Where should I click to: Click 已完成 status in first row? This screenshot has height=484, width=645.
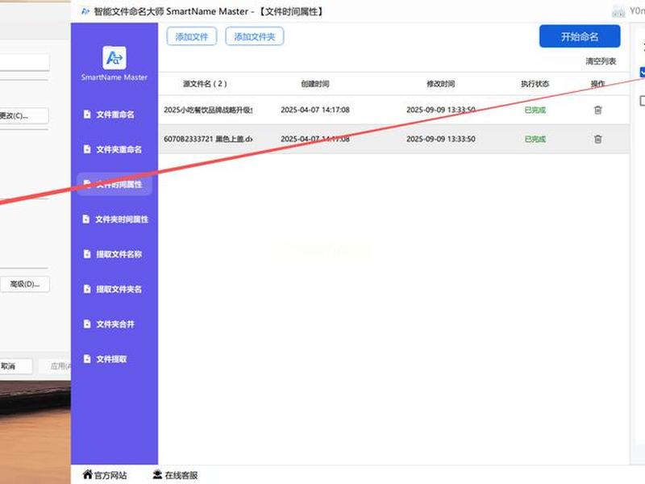coord(535,110)
